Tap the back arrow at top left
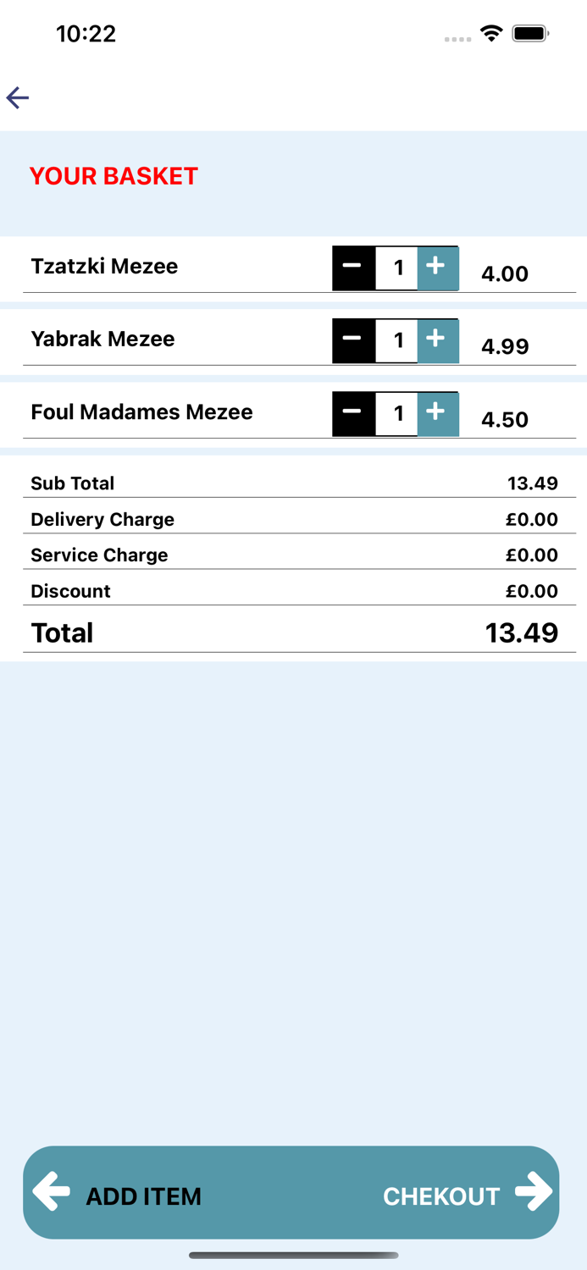This screenshot has height=1270, width=587. point(18,98)
